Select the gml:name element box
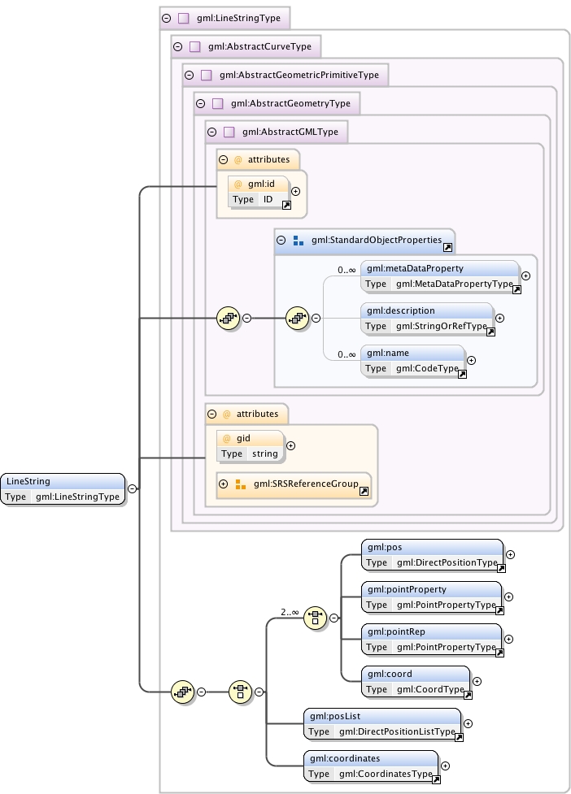 [x=412, y=361]
